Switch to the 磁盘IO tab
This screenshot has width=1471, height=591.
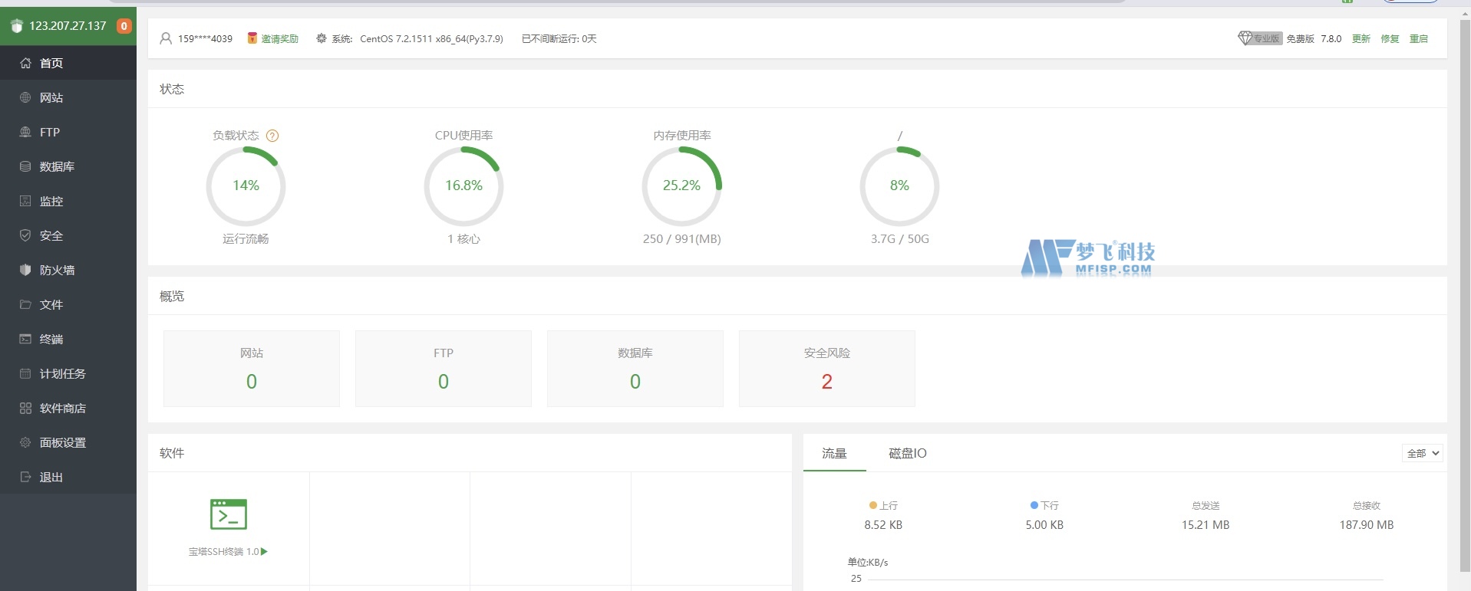click(907, 453)
